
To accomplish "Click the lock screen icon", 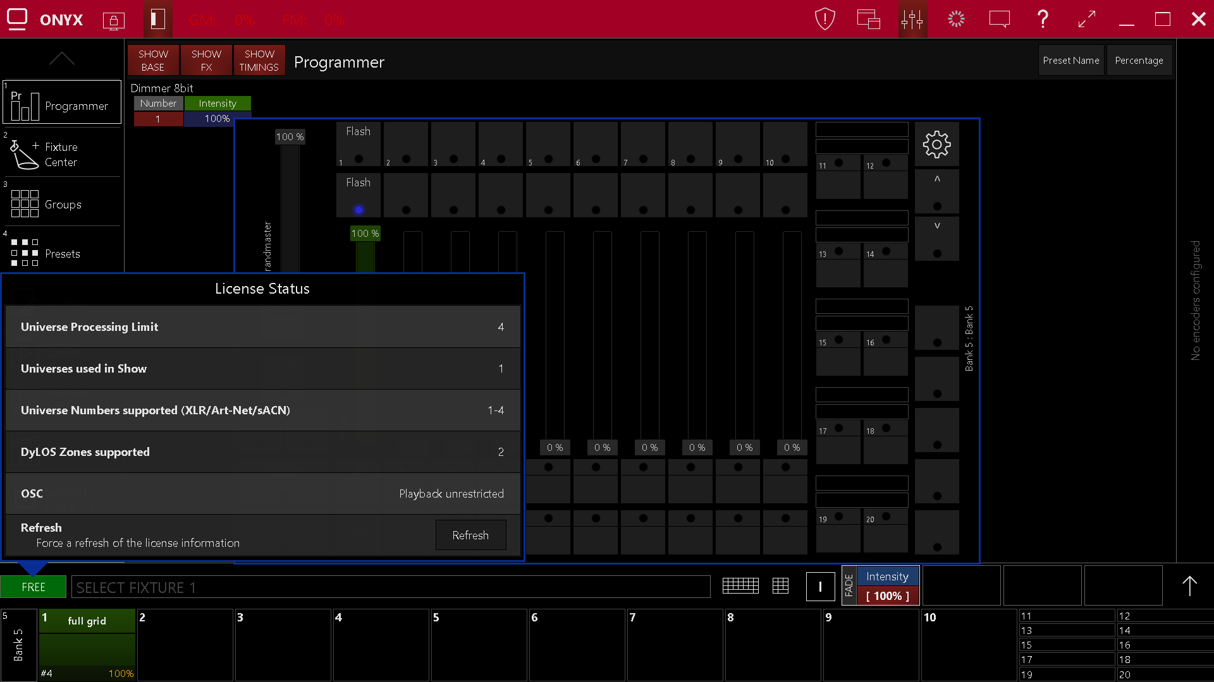I will coord(114,21).
